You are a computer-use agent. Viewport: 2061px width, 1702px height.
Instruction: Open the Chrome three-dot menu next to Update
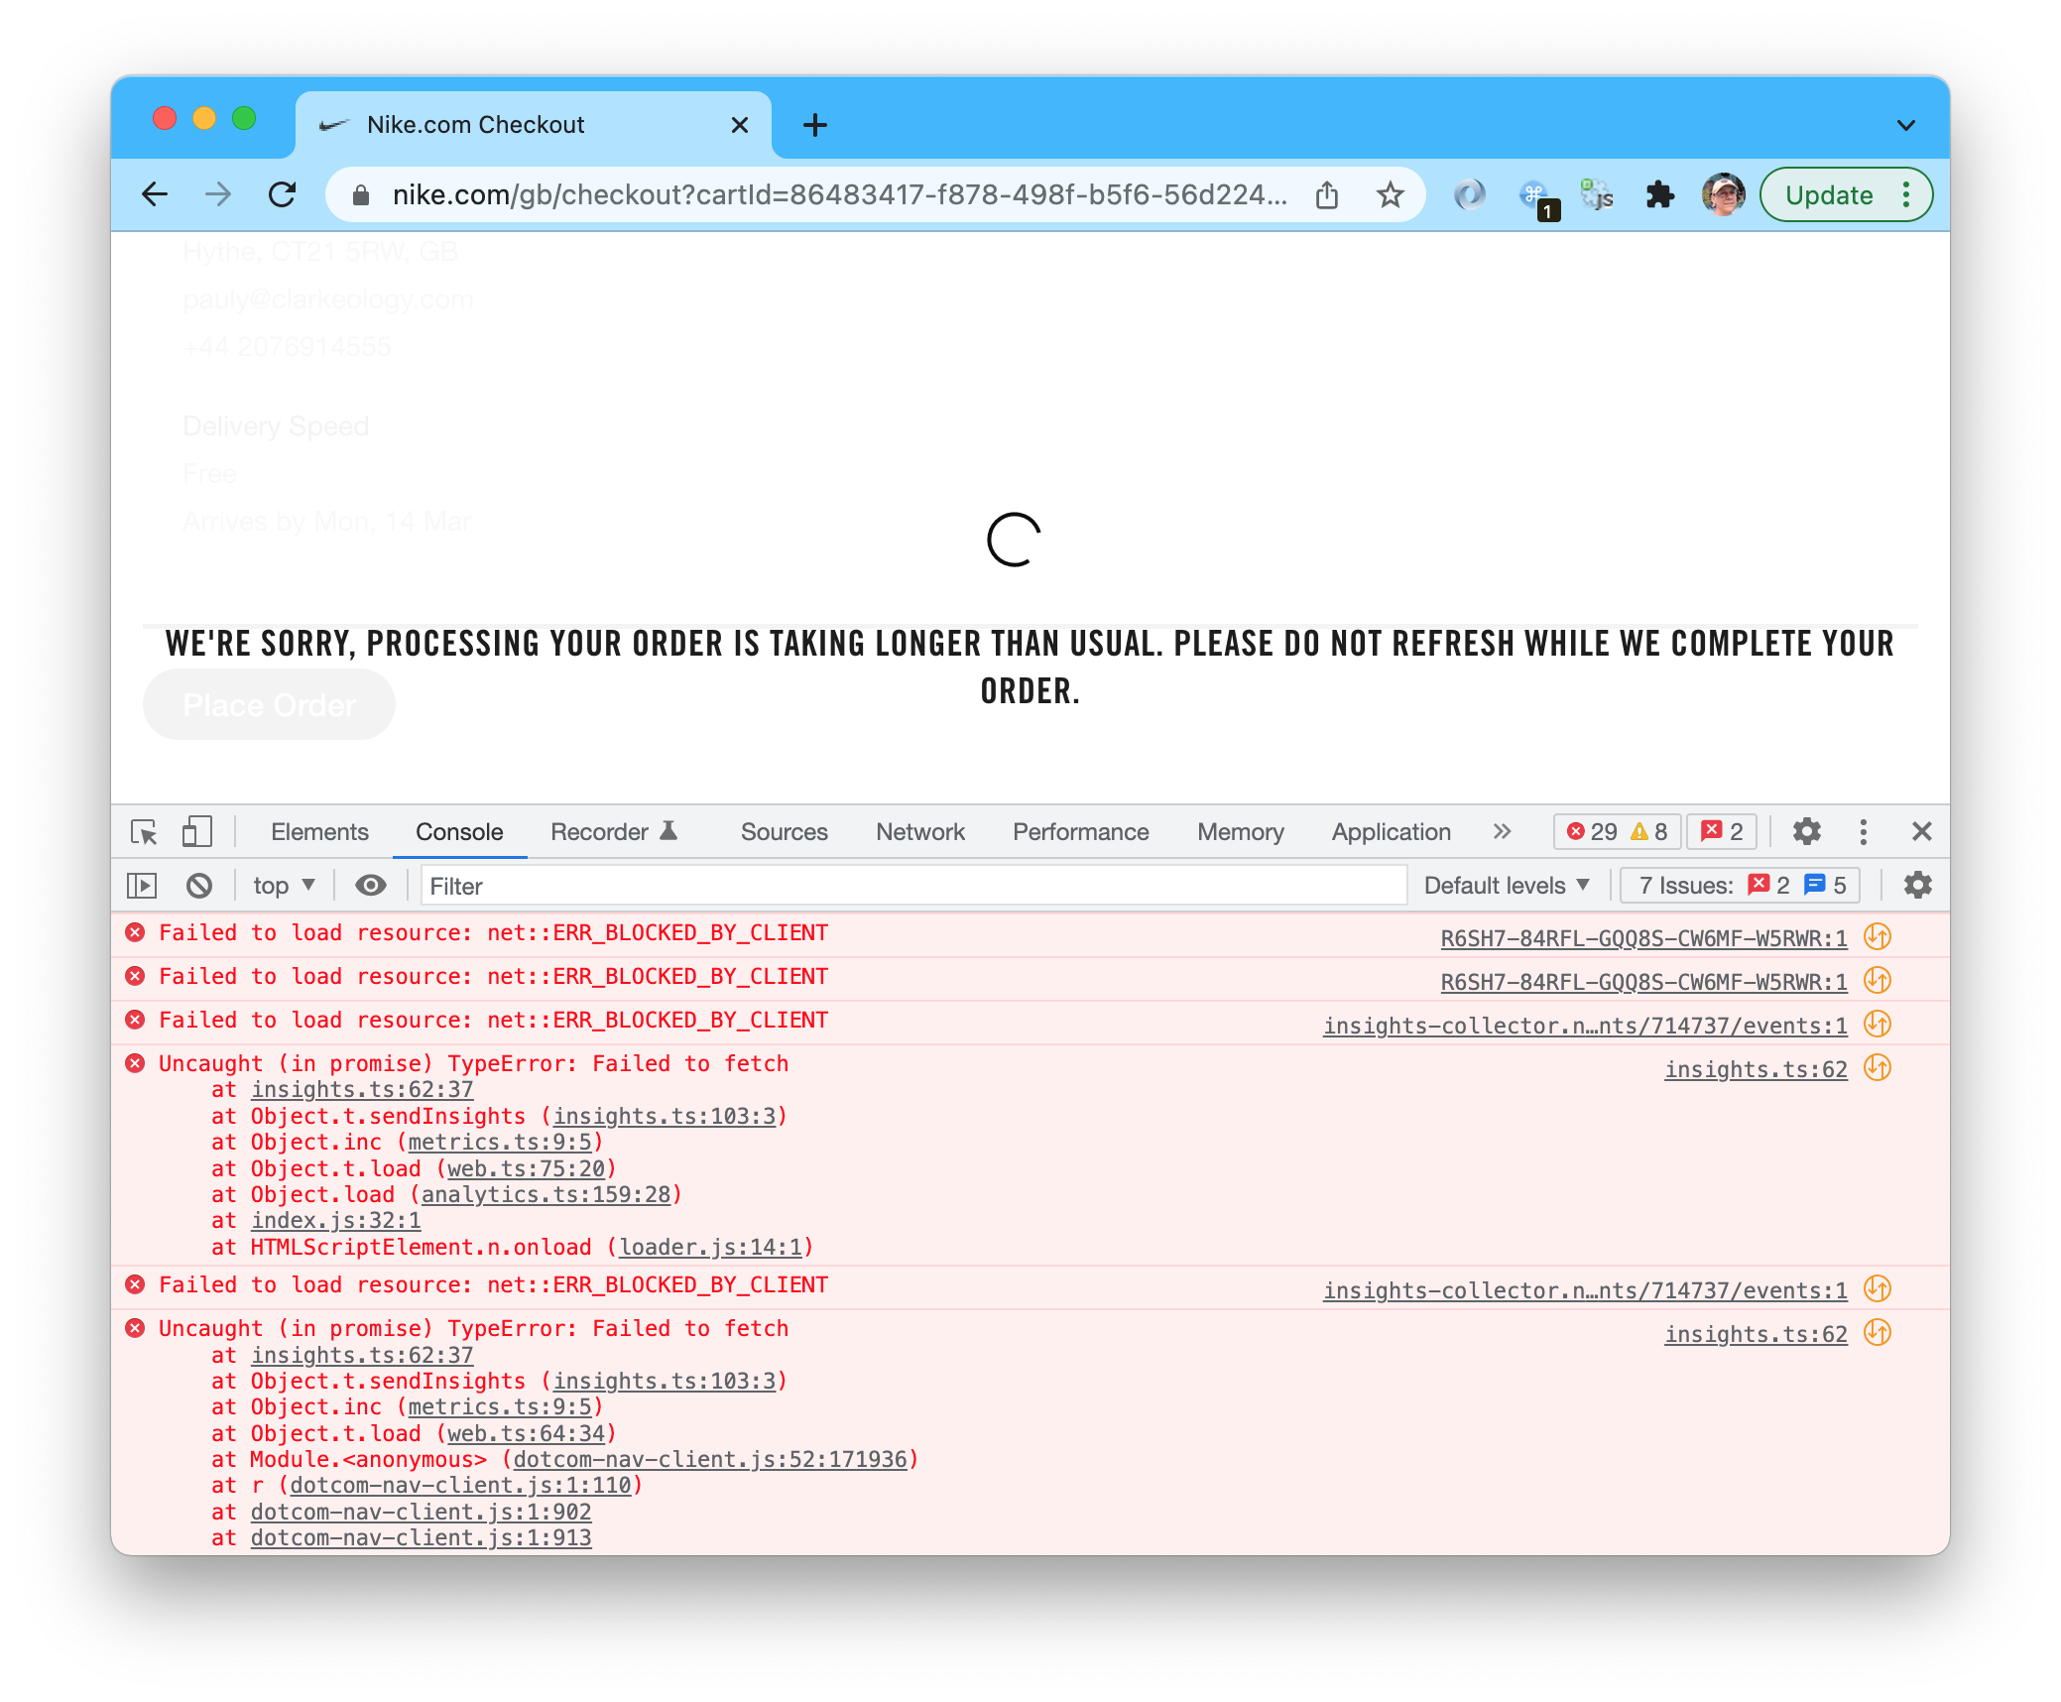pos(1907,194)
